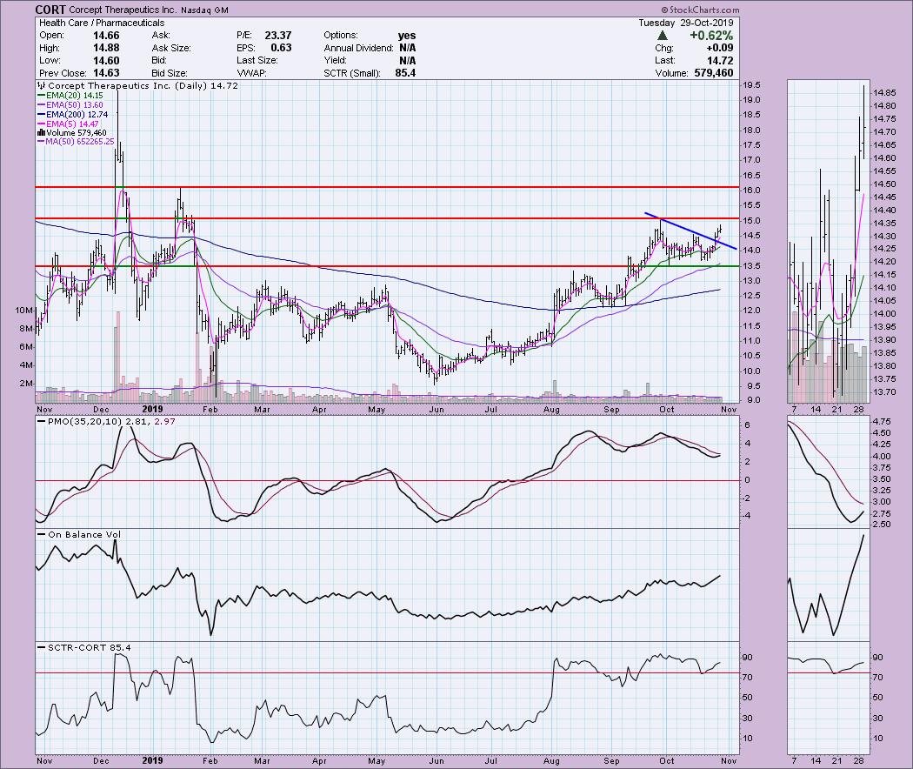The image size is (913, 769).
Task: Click the 10M volume axis label
Action: click(x=23, y=310)
